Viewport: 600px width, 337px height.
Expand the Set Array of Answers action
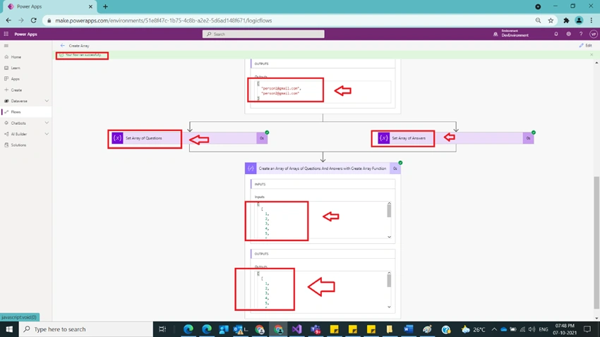pos(455,138)
